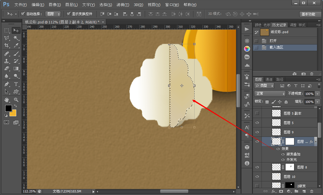Select the Gradient tool
Image resolution: width=323 pixels, height=195 pixels.
[x=16, y=68]
